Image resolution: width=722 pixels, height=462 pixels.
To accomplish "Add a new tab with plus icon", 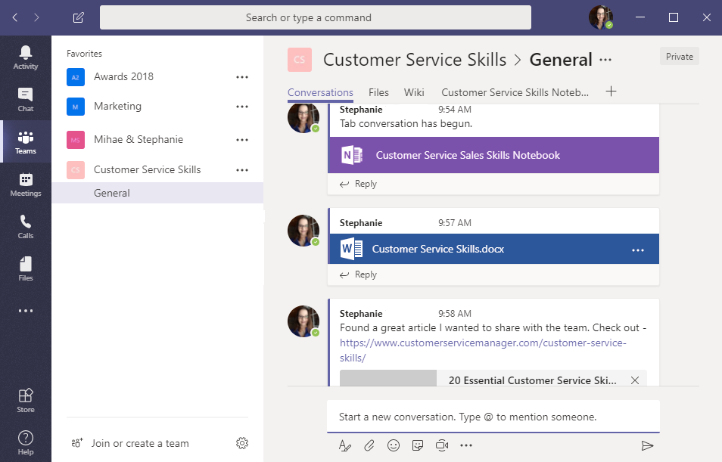I will pyautogui.click(x=611, y=91).
